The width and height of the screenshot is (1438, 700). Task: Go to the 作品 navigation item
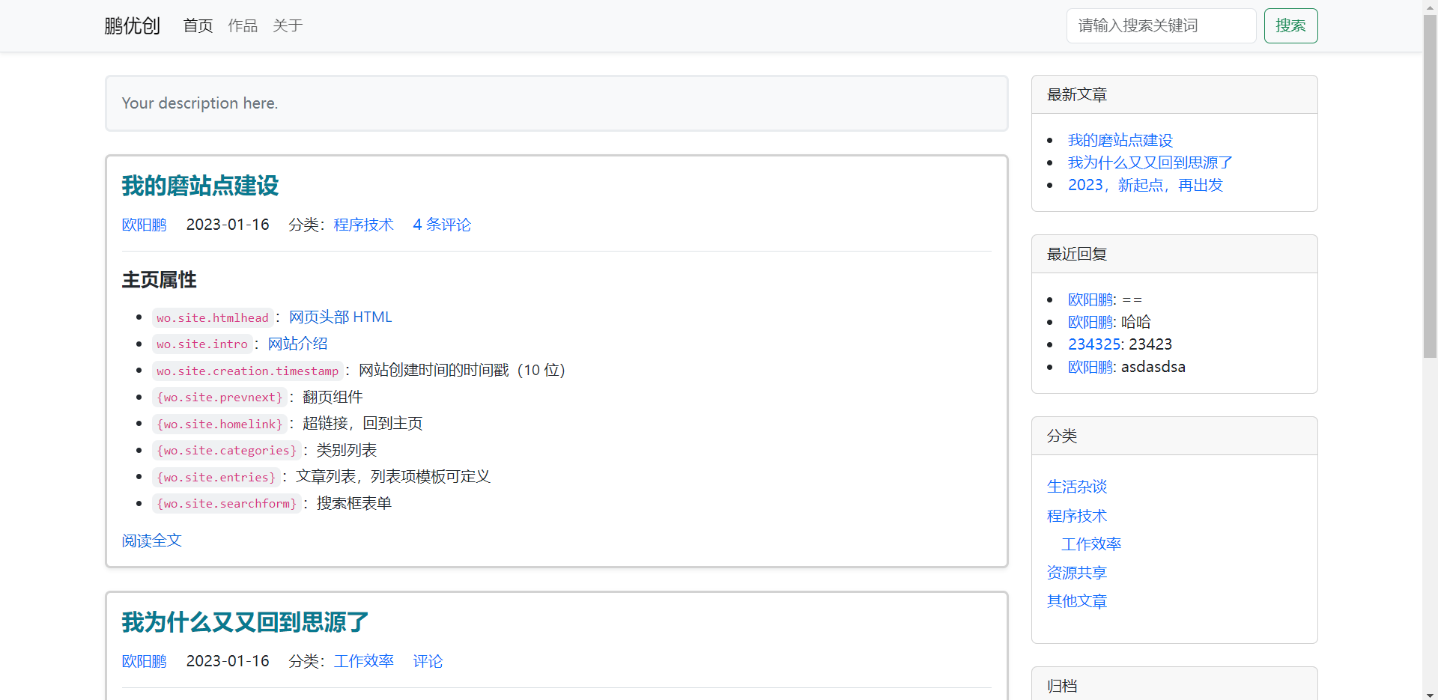[243, 26]
